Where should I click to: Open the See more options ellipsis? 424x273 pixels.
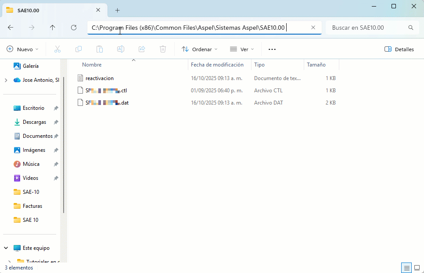click(x=272, y=49)
